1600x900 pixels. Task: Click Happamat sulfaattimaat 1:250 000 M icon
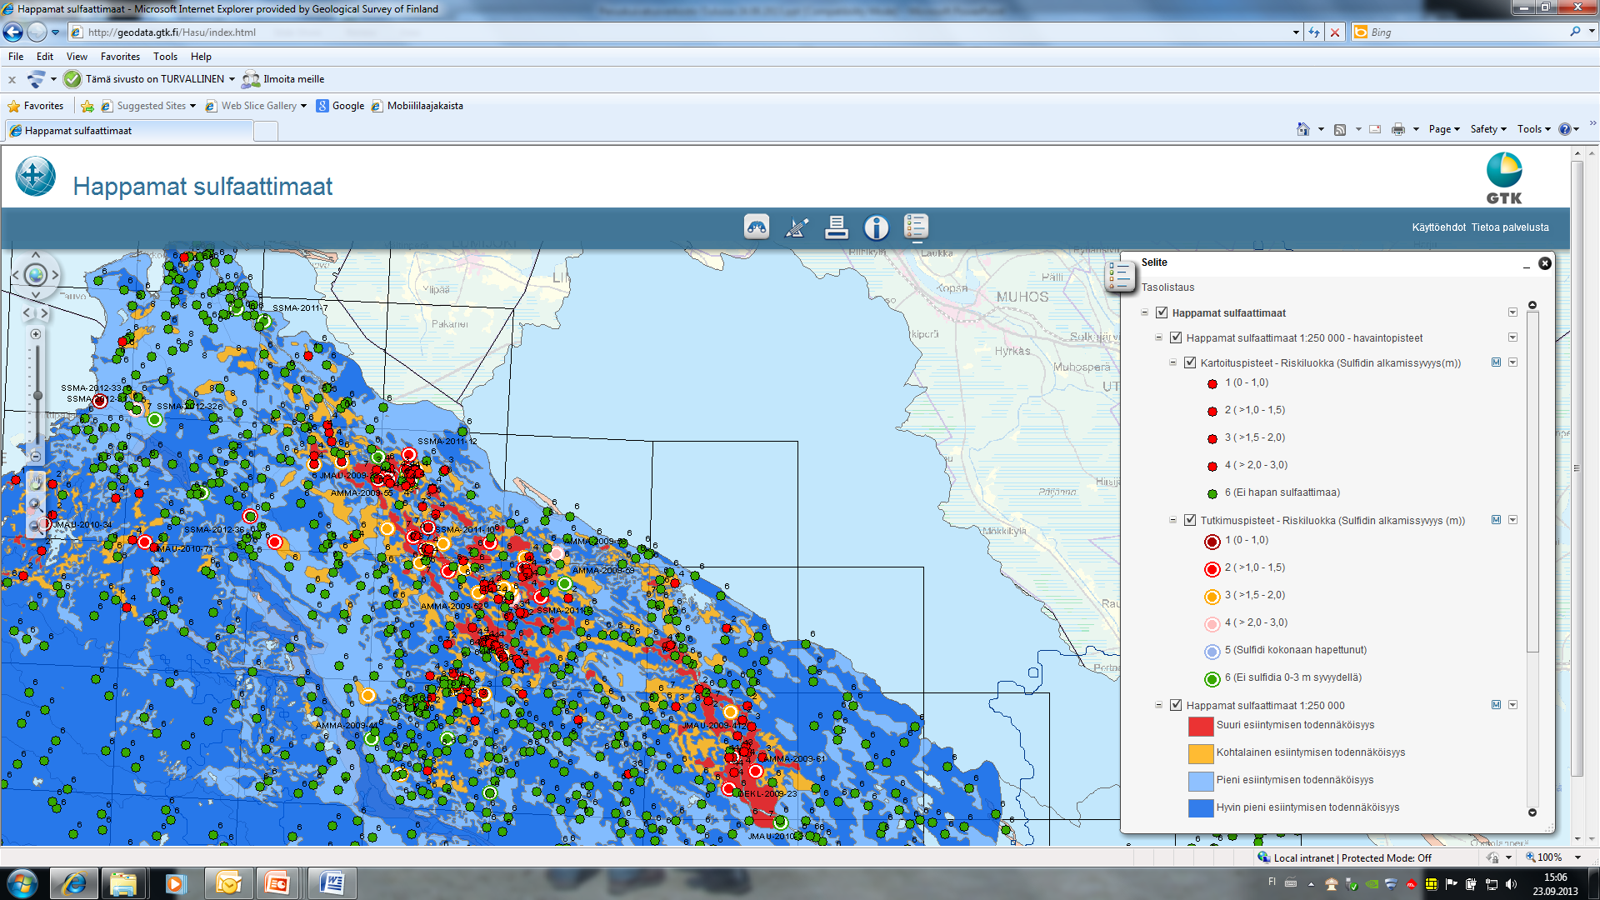tap(1496, 705)
